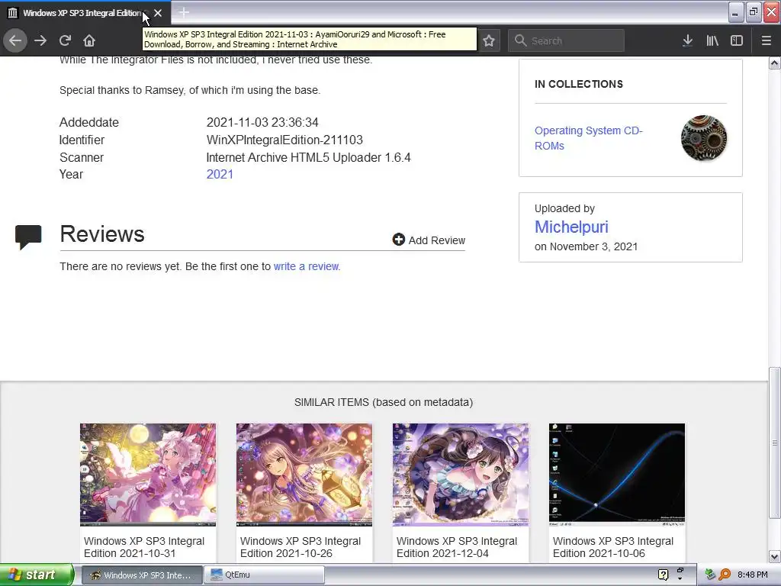This screenshot has width=781, height=586.
Task: Follow the write a review link
Action: click(x=307, y=266)
